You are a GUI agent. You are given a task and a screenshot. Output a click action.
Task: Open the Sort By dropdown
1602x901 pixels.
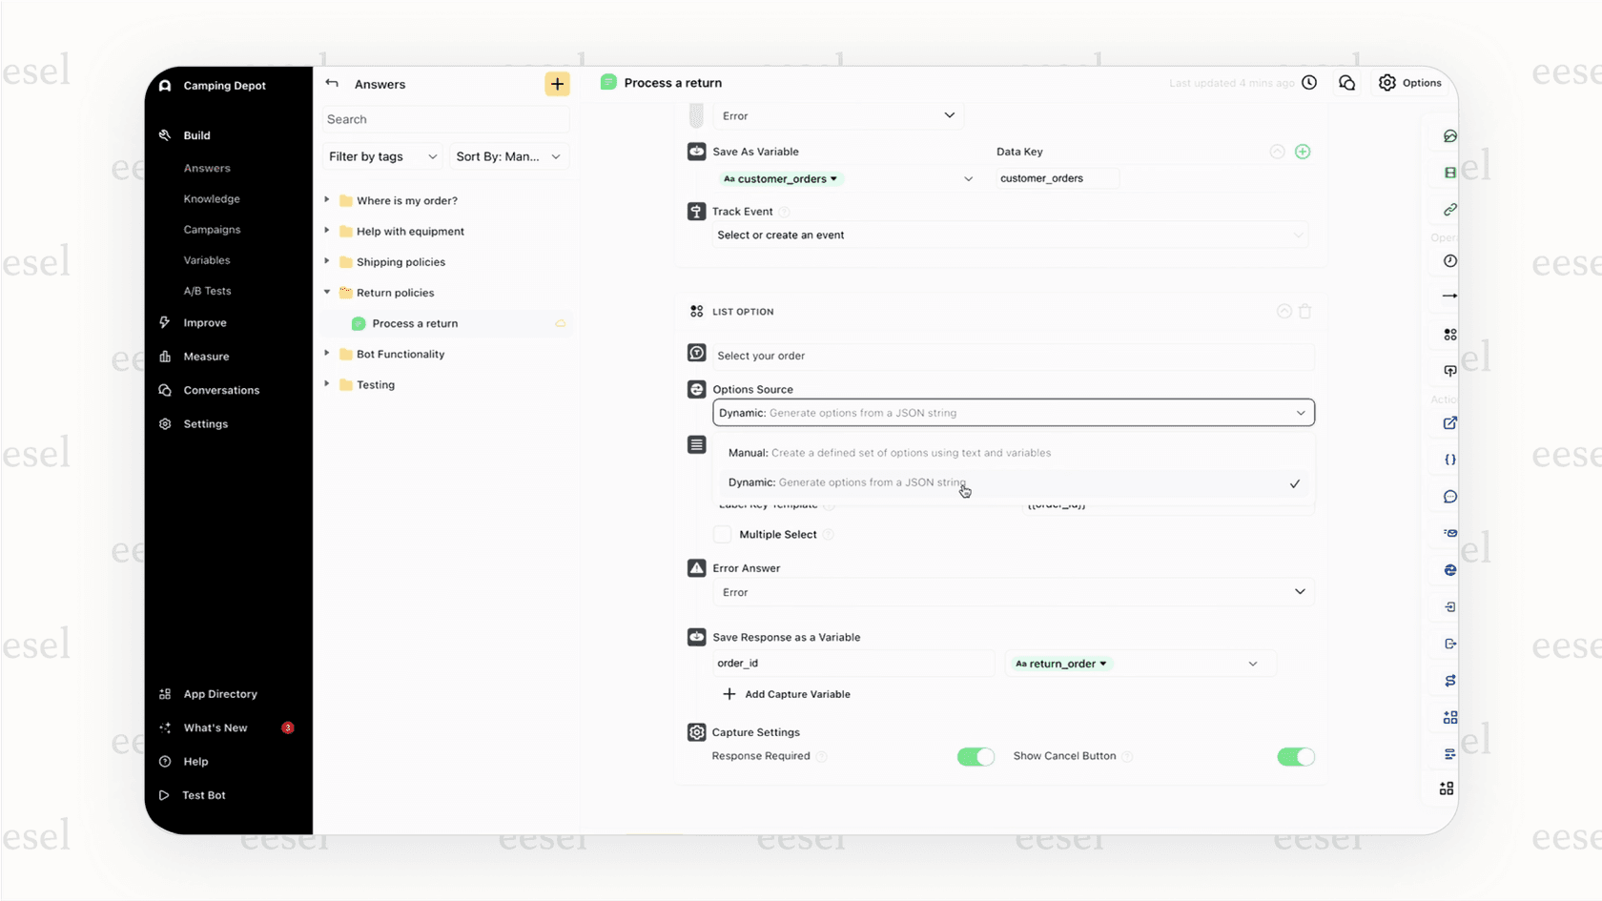508,156
